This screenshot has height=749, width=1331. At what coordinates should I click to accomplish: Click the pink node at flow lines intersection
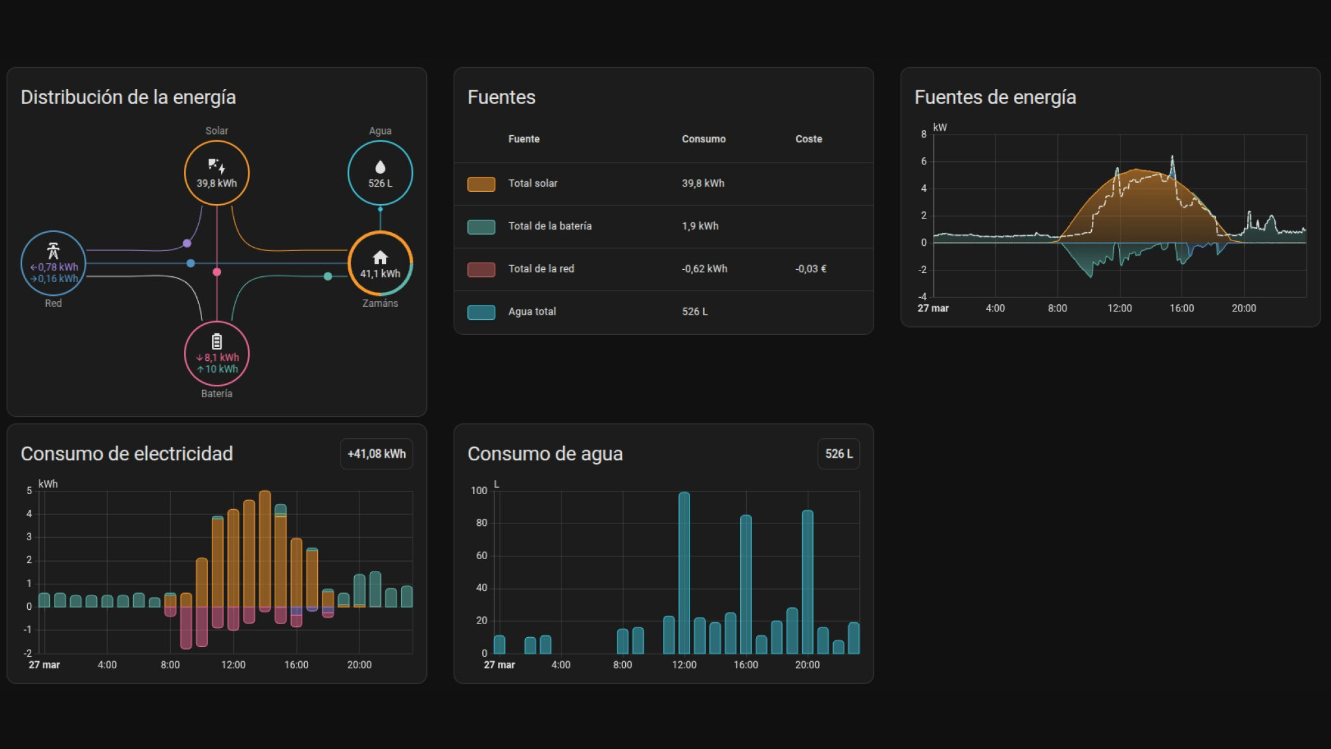tap(217, 272)
